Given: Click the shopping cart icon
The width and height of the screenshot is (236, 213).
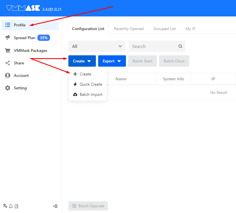Looking at the screenshot, I should coord(8,50).
